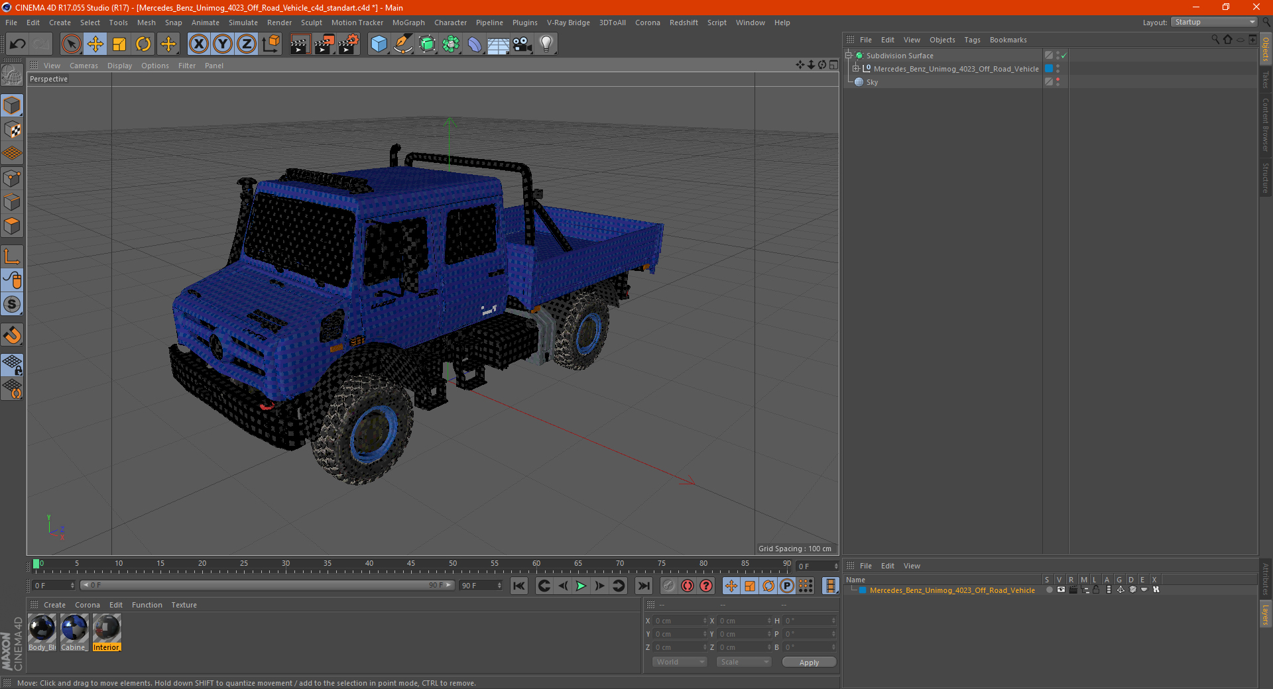
Task: Activate the Move tool in toolbar
Action: tap(95, 44)
